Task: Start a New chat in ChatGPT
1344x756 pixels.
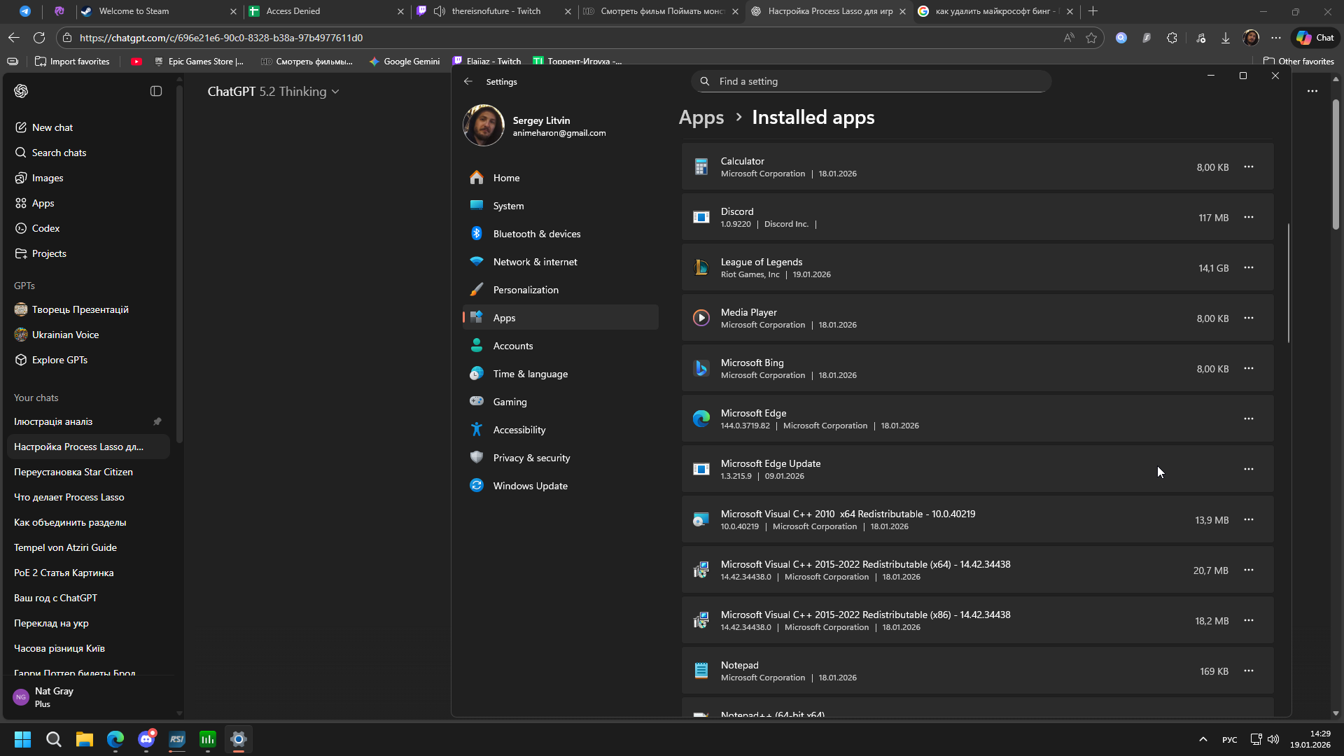Action: point(52,127)
